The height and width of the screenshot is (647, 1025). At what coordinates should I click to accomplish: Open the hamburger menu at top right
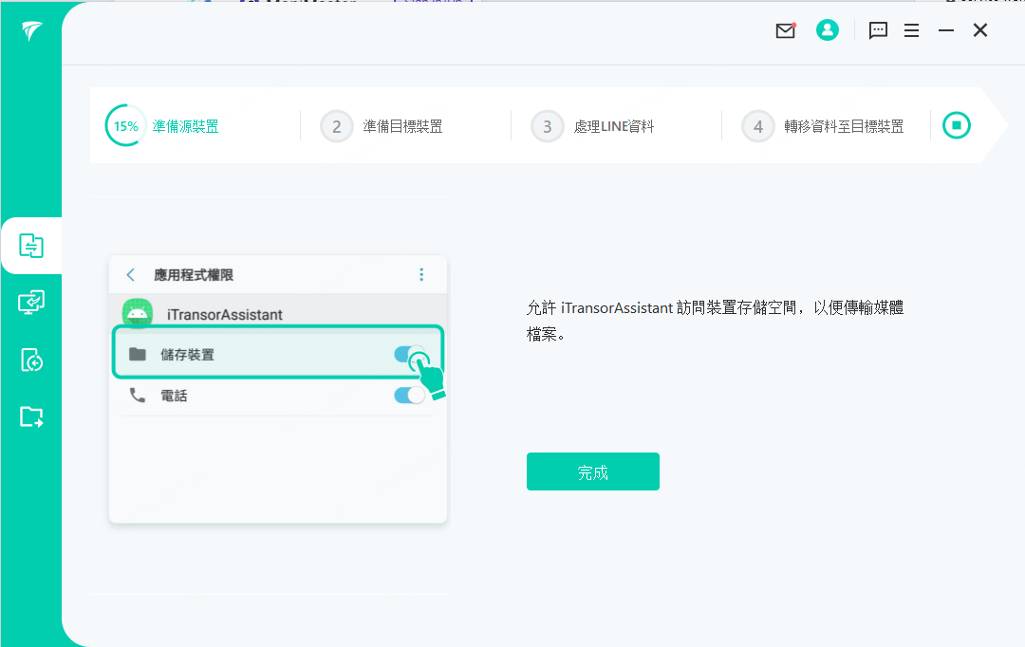[x=911, y=29]
